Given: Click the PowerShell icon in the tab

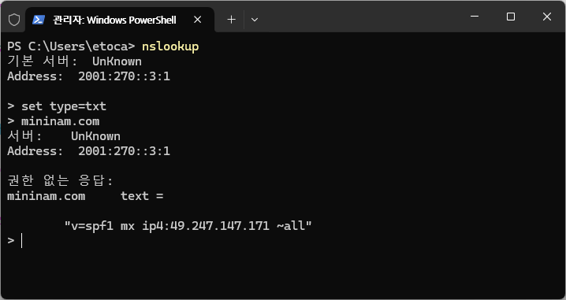Looking at the screenshot, I should [x=39, y=20].
